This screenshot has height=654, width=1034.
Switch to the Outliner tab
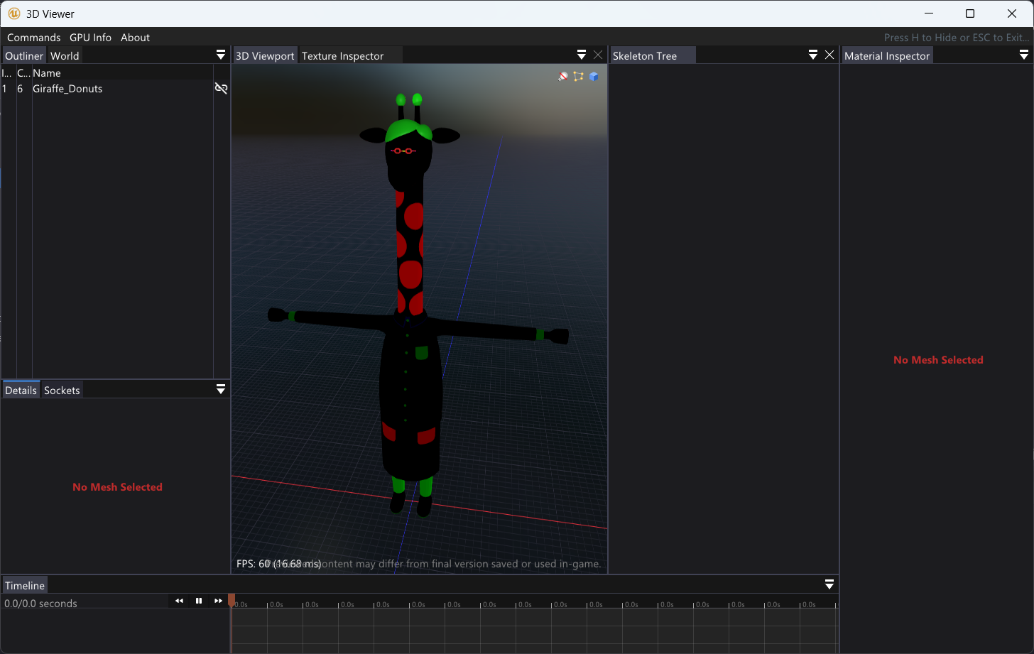tap(24, 55)
